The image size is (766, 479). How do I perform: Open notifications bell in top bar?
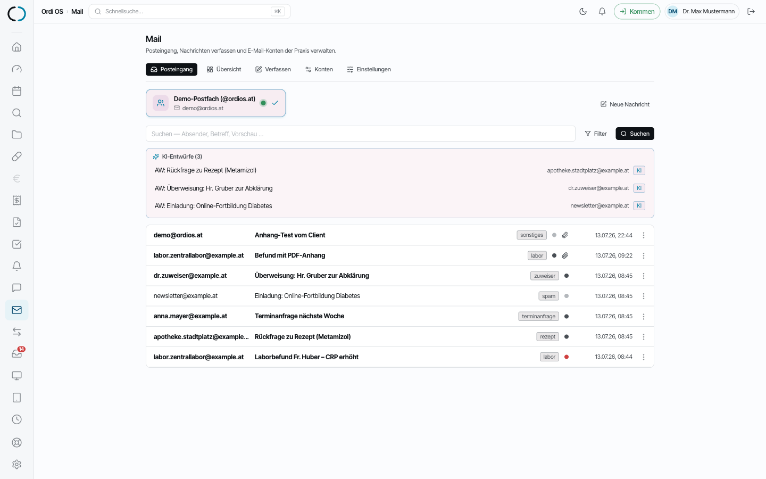coord(602,11)
